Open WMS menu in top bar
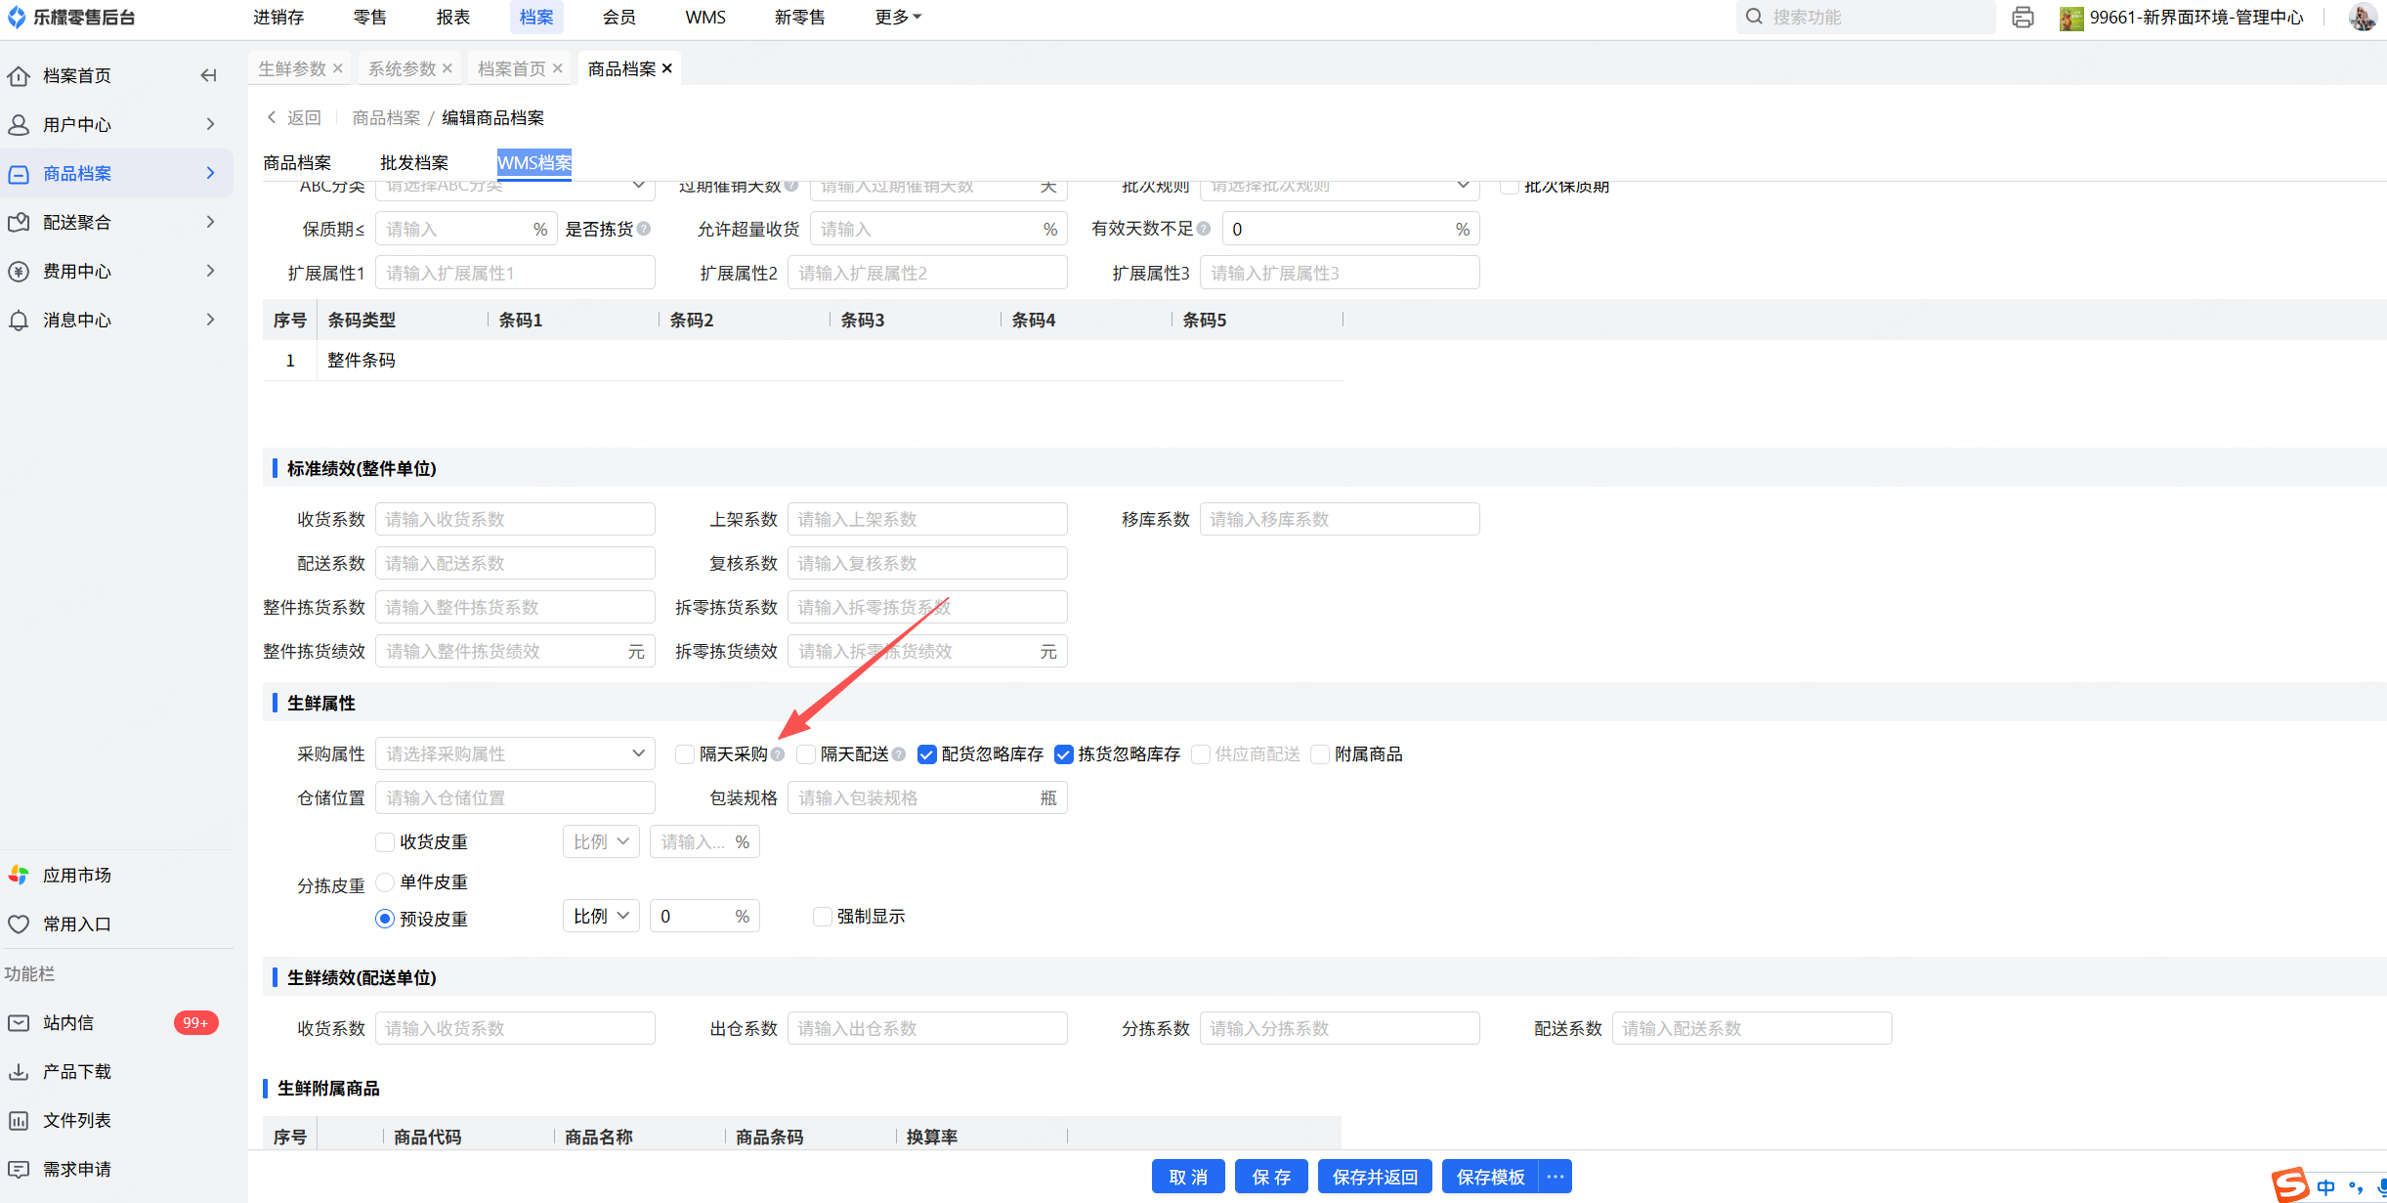This screenshot has width=2387, height=1203. [704, 18]
